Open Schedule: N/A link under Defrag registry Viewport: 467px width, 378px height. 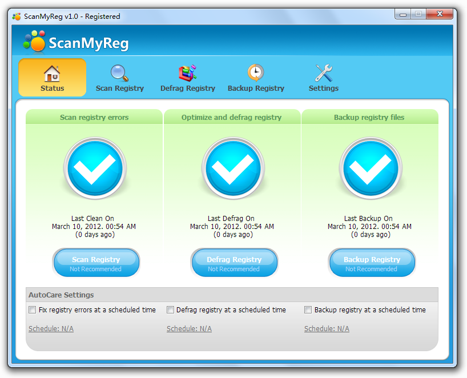coord(189,328)
